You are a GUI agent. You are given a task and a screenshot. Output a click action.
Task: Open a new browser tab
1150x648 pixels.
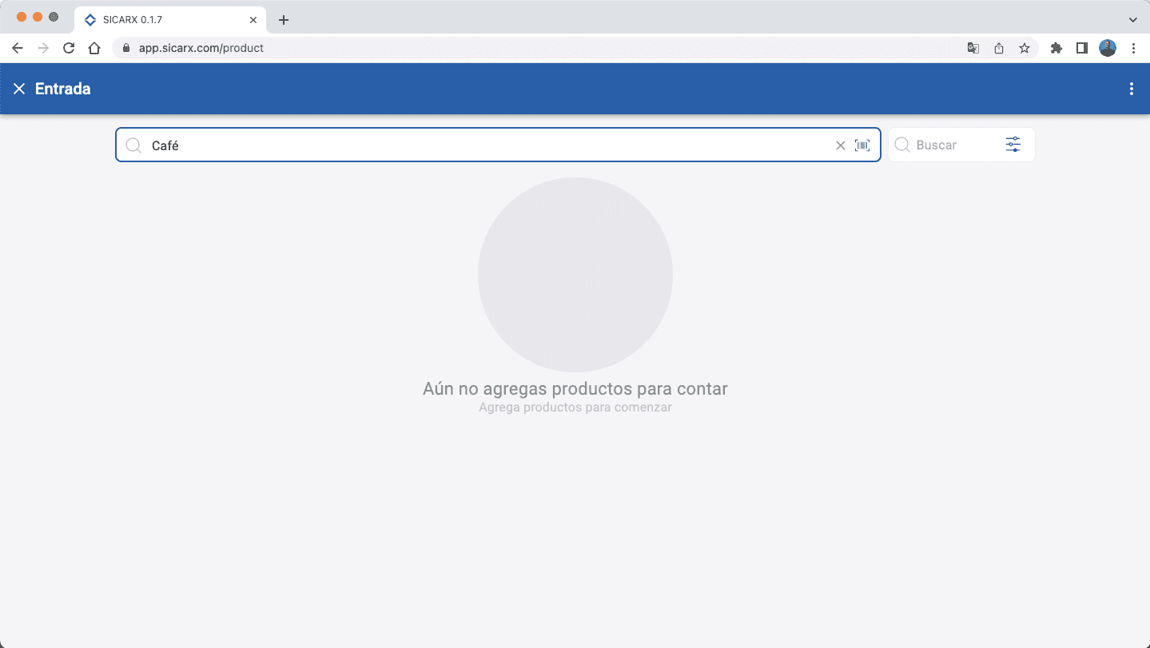(x=283, y=19)
